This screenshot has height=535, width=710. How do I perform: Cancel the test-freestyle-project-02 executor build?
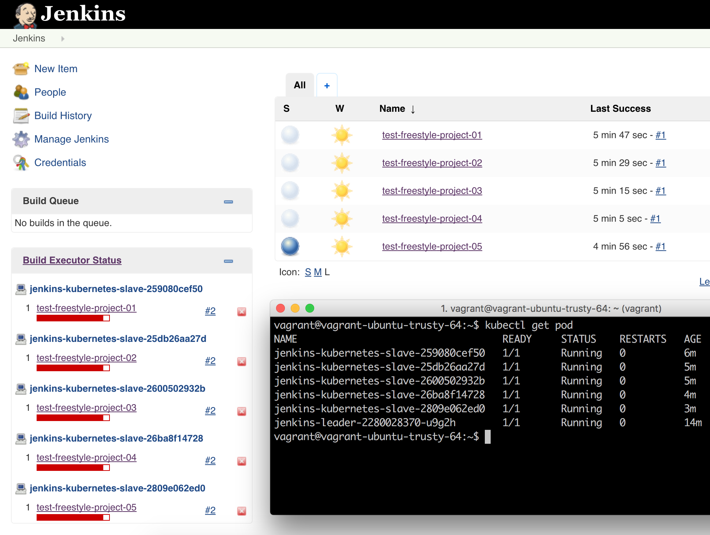pos(242,361)
